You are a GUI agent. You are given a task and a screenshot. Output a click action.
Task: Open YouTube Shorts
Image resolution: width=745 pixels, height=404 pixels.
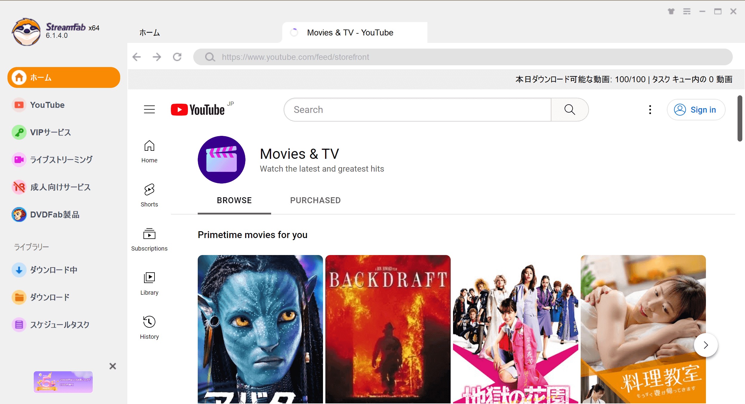(x=149, y=195)
